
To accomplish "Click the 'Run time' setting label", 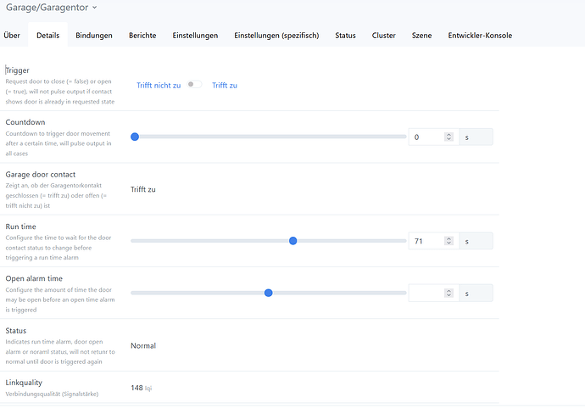I will 20,227.
